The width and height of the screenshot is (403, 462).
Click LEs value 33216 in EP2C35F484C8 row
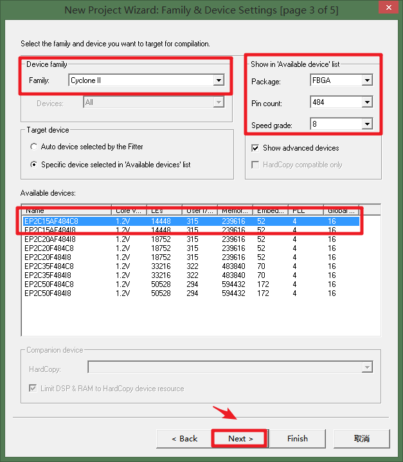(x=161, y=266)
